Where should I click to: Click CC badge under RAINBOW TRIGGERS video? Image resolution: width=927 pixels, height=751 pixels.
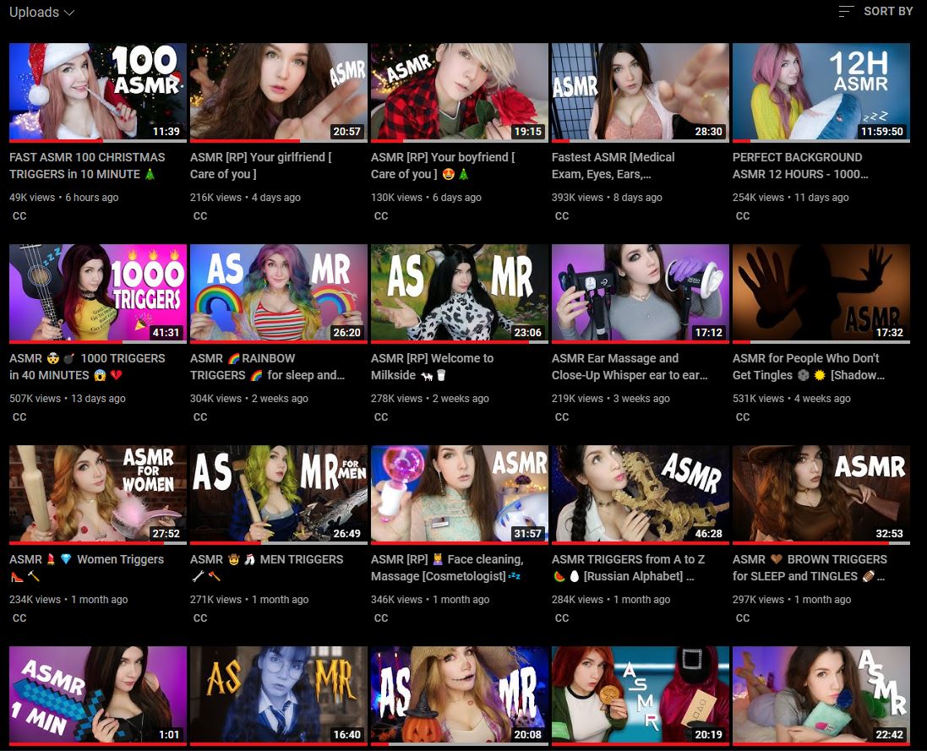(200, 416)
